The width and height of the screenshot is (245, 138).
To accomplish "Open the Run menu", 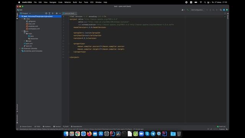I will 80,2.
